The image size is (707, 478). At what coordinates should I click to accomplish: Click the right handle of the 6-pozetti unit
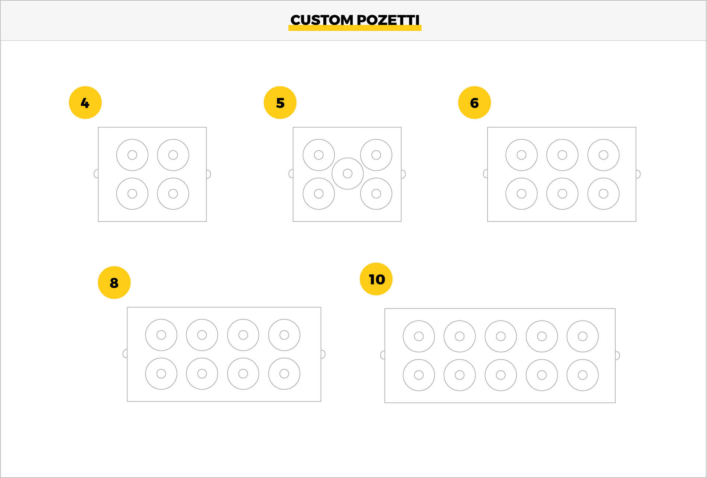638,174
